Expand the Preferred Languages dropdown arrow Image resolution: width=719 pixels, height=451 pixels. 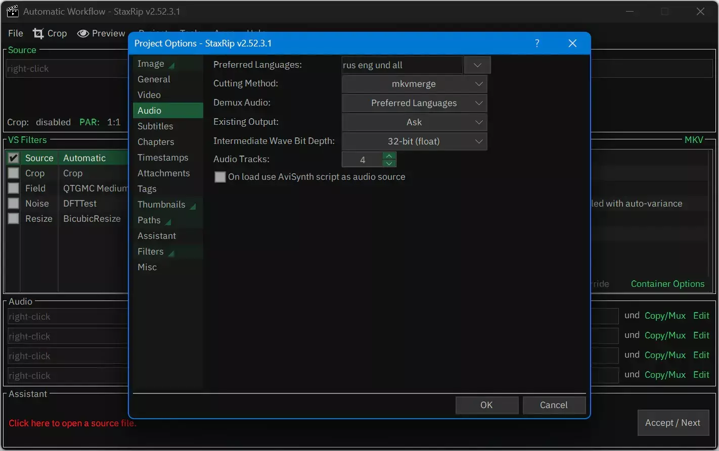tap(477, 65)
